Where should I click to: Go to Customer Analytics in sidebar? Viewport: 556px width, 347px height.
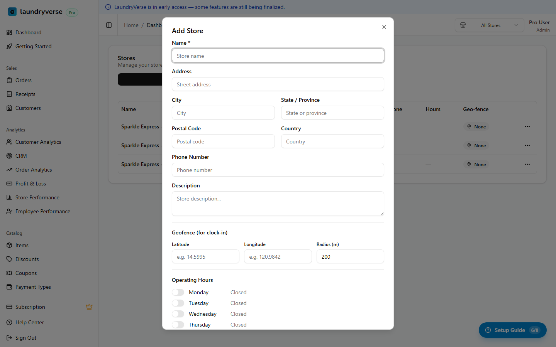point(38,142)
